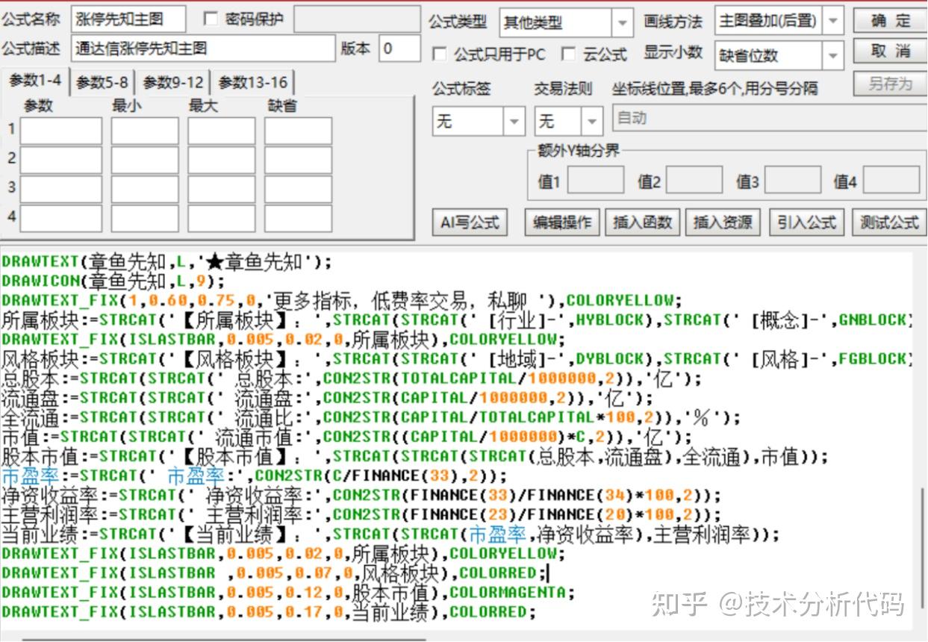
Task: Switch to the 参数1-4 tab
Action: (x=36, y=81)
